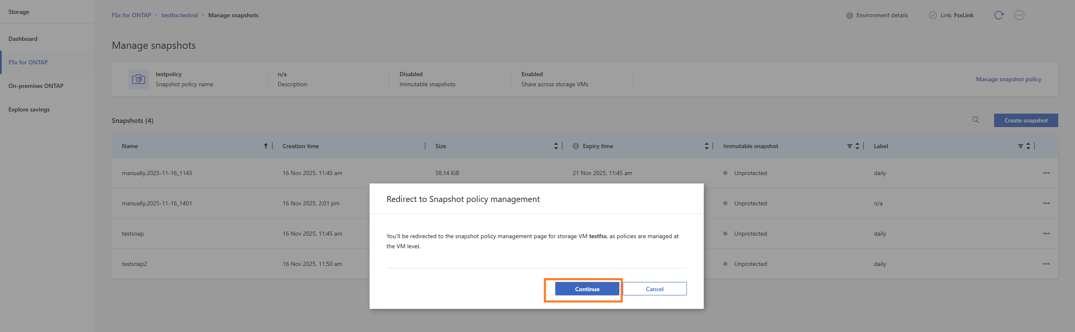Sort the Size column
This screenshot has height=332, width=1075.
tap(556, 146)
